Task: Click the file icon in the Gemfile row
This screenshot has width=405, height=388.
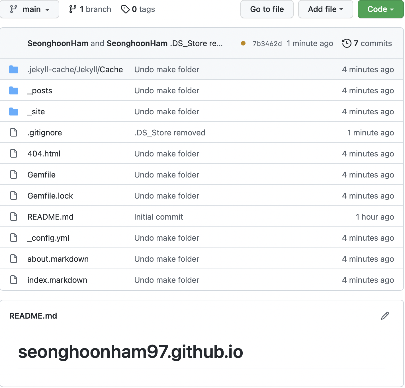Action: 14,174
